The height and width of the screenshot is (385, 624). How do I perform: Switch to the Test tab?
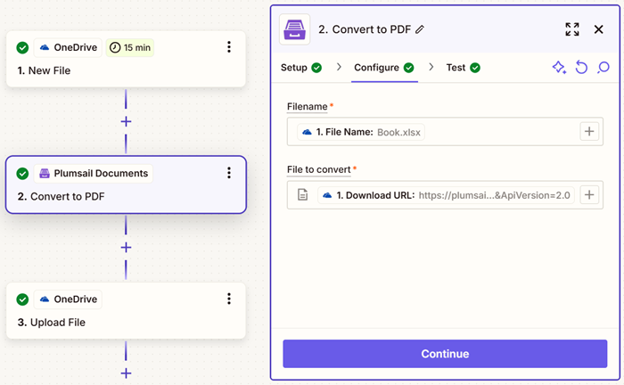463,68
